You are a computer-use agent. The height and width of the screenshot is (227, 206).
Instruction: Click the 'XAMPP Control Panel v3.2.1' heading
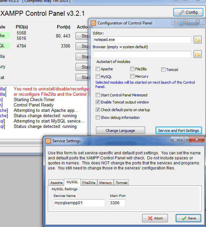tap(42, 13)
